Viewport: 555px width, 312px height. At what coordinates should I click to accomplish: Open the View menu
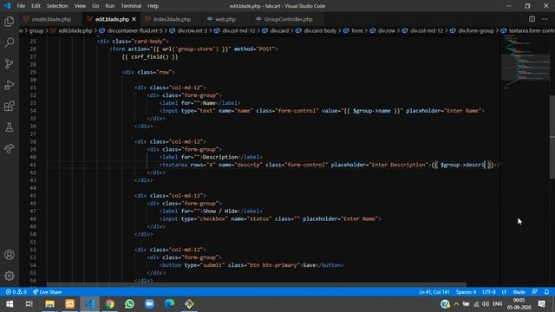tap(80, 6)
